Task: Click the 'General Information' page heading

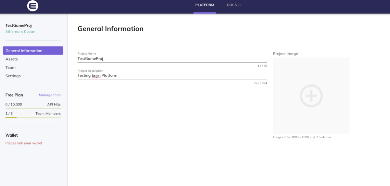Action: [110, 29]
